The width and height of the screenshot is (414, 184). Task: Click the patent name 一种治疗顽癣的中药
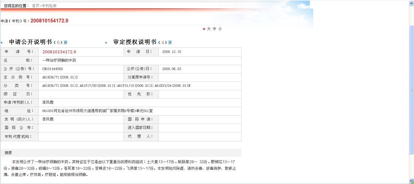click(59, 60)
